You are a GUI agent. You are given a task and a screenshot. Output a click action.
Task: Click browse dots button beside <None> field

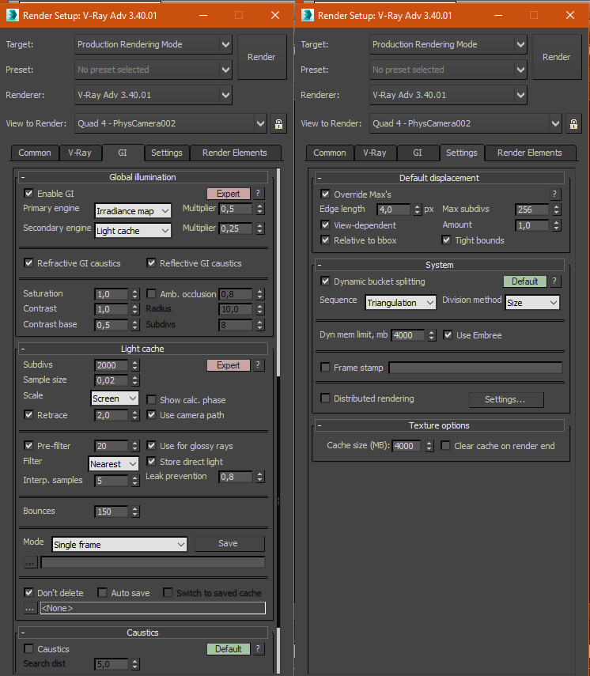click(x=30, y=608)
